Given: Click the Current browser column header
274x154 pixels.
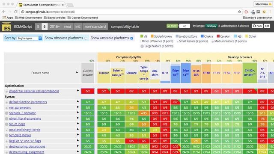Looking at the screenshot, I should coord(88,73).
